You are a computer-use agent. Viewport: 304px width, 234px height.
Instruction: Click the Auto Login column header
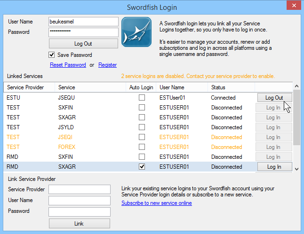pos(141,87)
